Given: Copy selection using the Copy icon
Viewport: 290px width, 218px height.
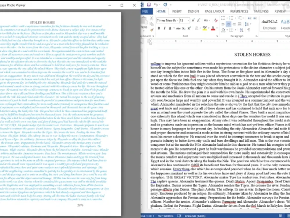Looking at the screenshot, I should 151,24.
